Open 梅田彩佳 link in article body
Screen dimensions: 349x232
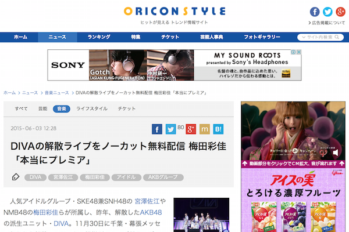click(45, 212)
